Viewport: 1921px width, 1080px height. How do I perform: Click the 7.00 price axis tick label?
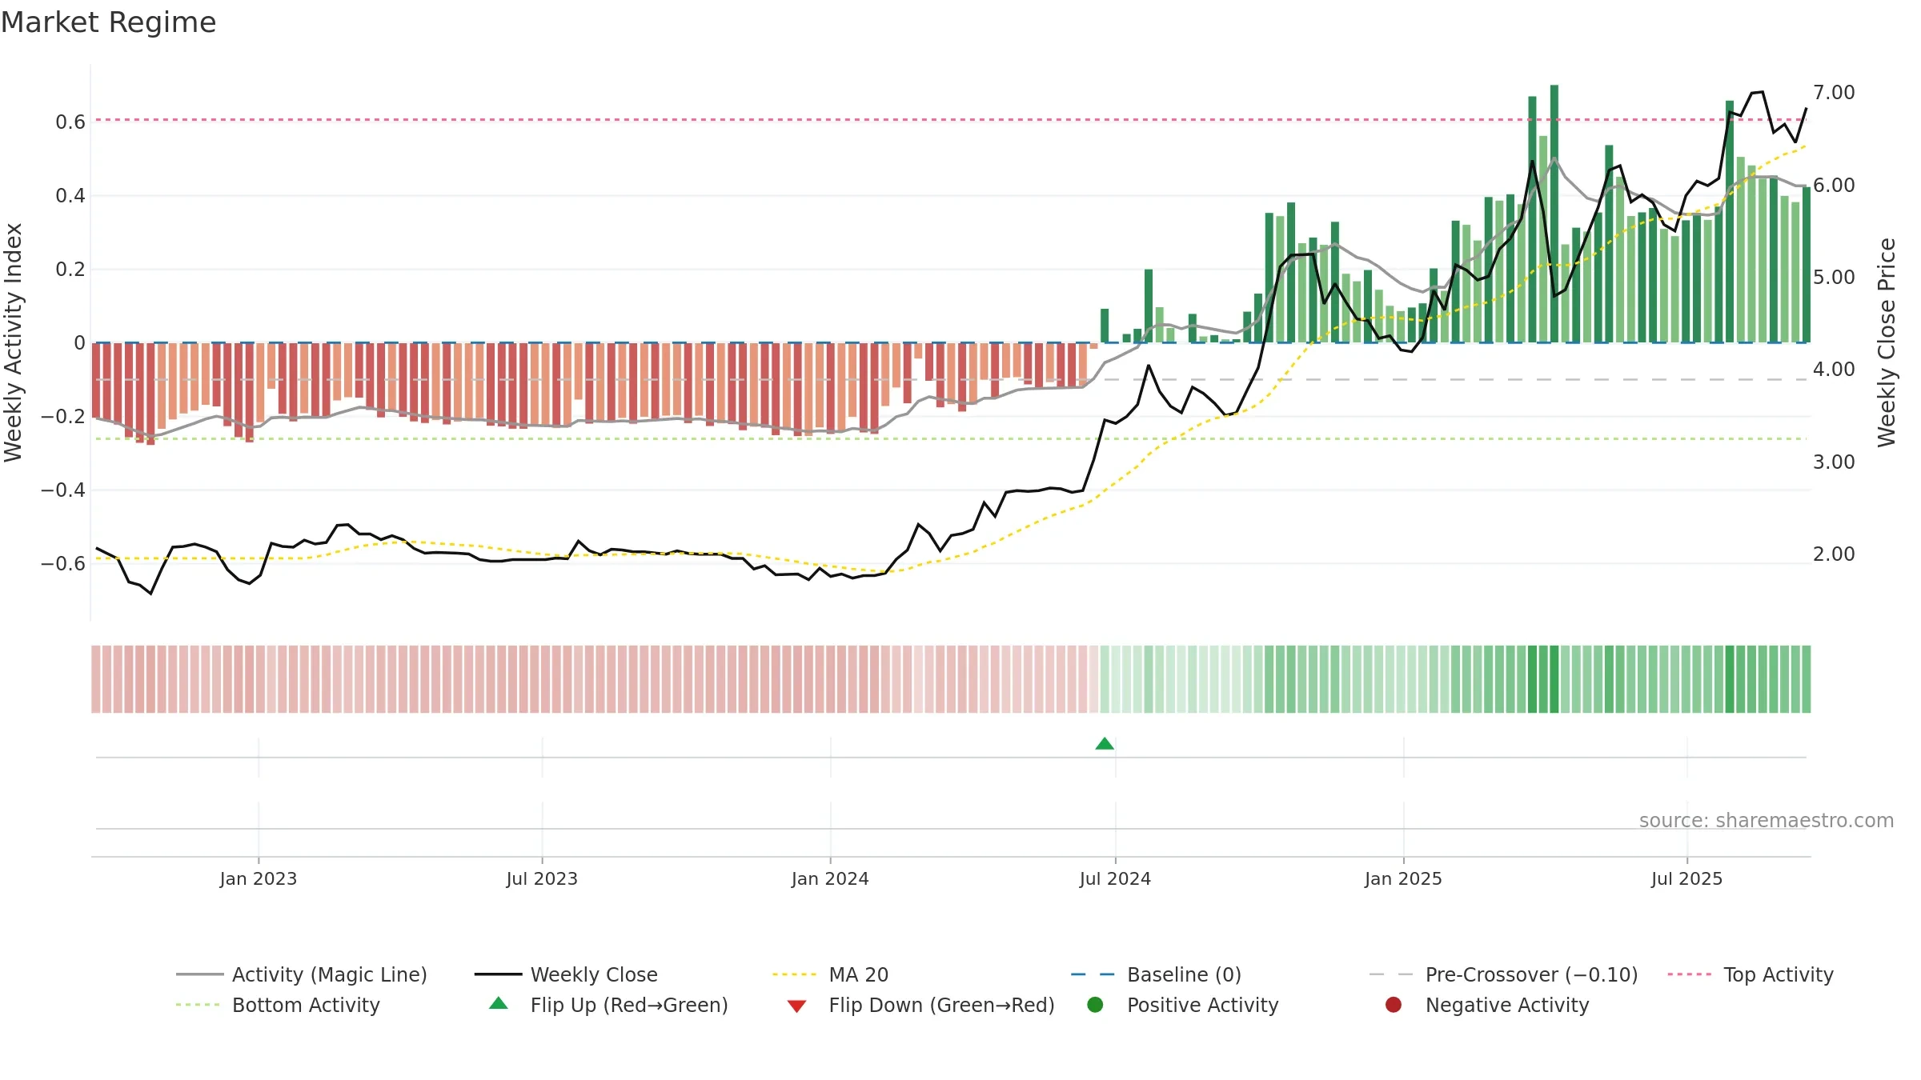[x=1834, y=92]
